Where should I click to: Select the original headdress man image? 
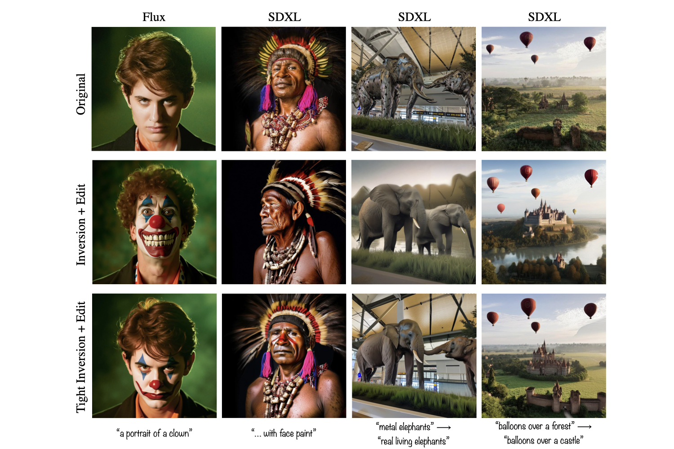(284, 89)
